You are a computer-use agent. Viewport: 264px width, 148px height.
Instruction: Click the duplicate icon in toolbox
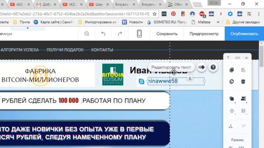(x=232, y=81)
